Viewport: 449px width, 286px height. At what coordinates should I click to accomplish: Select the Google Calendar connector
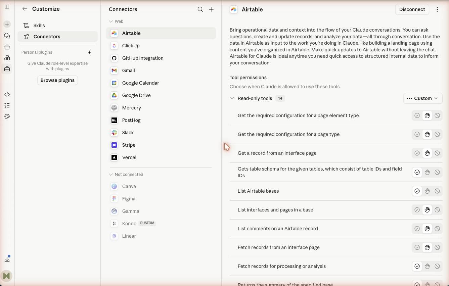click(161, 83)
